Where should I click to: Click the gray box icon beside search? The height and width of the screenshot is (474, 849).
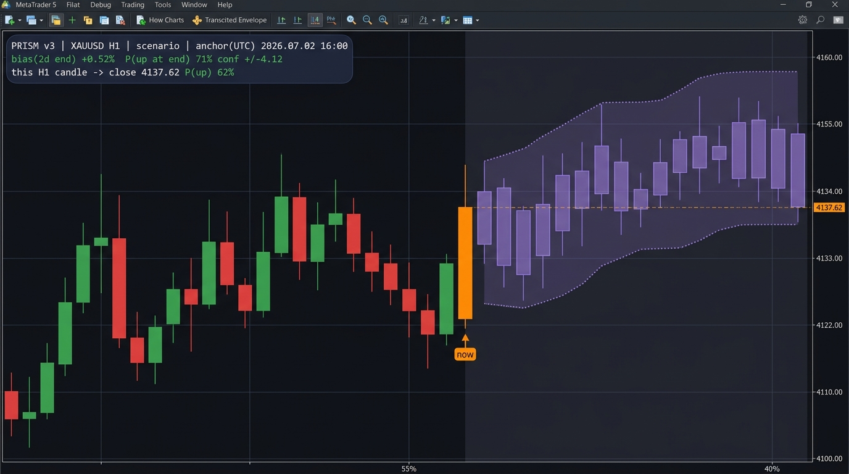838,20
